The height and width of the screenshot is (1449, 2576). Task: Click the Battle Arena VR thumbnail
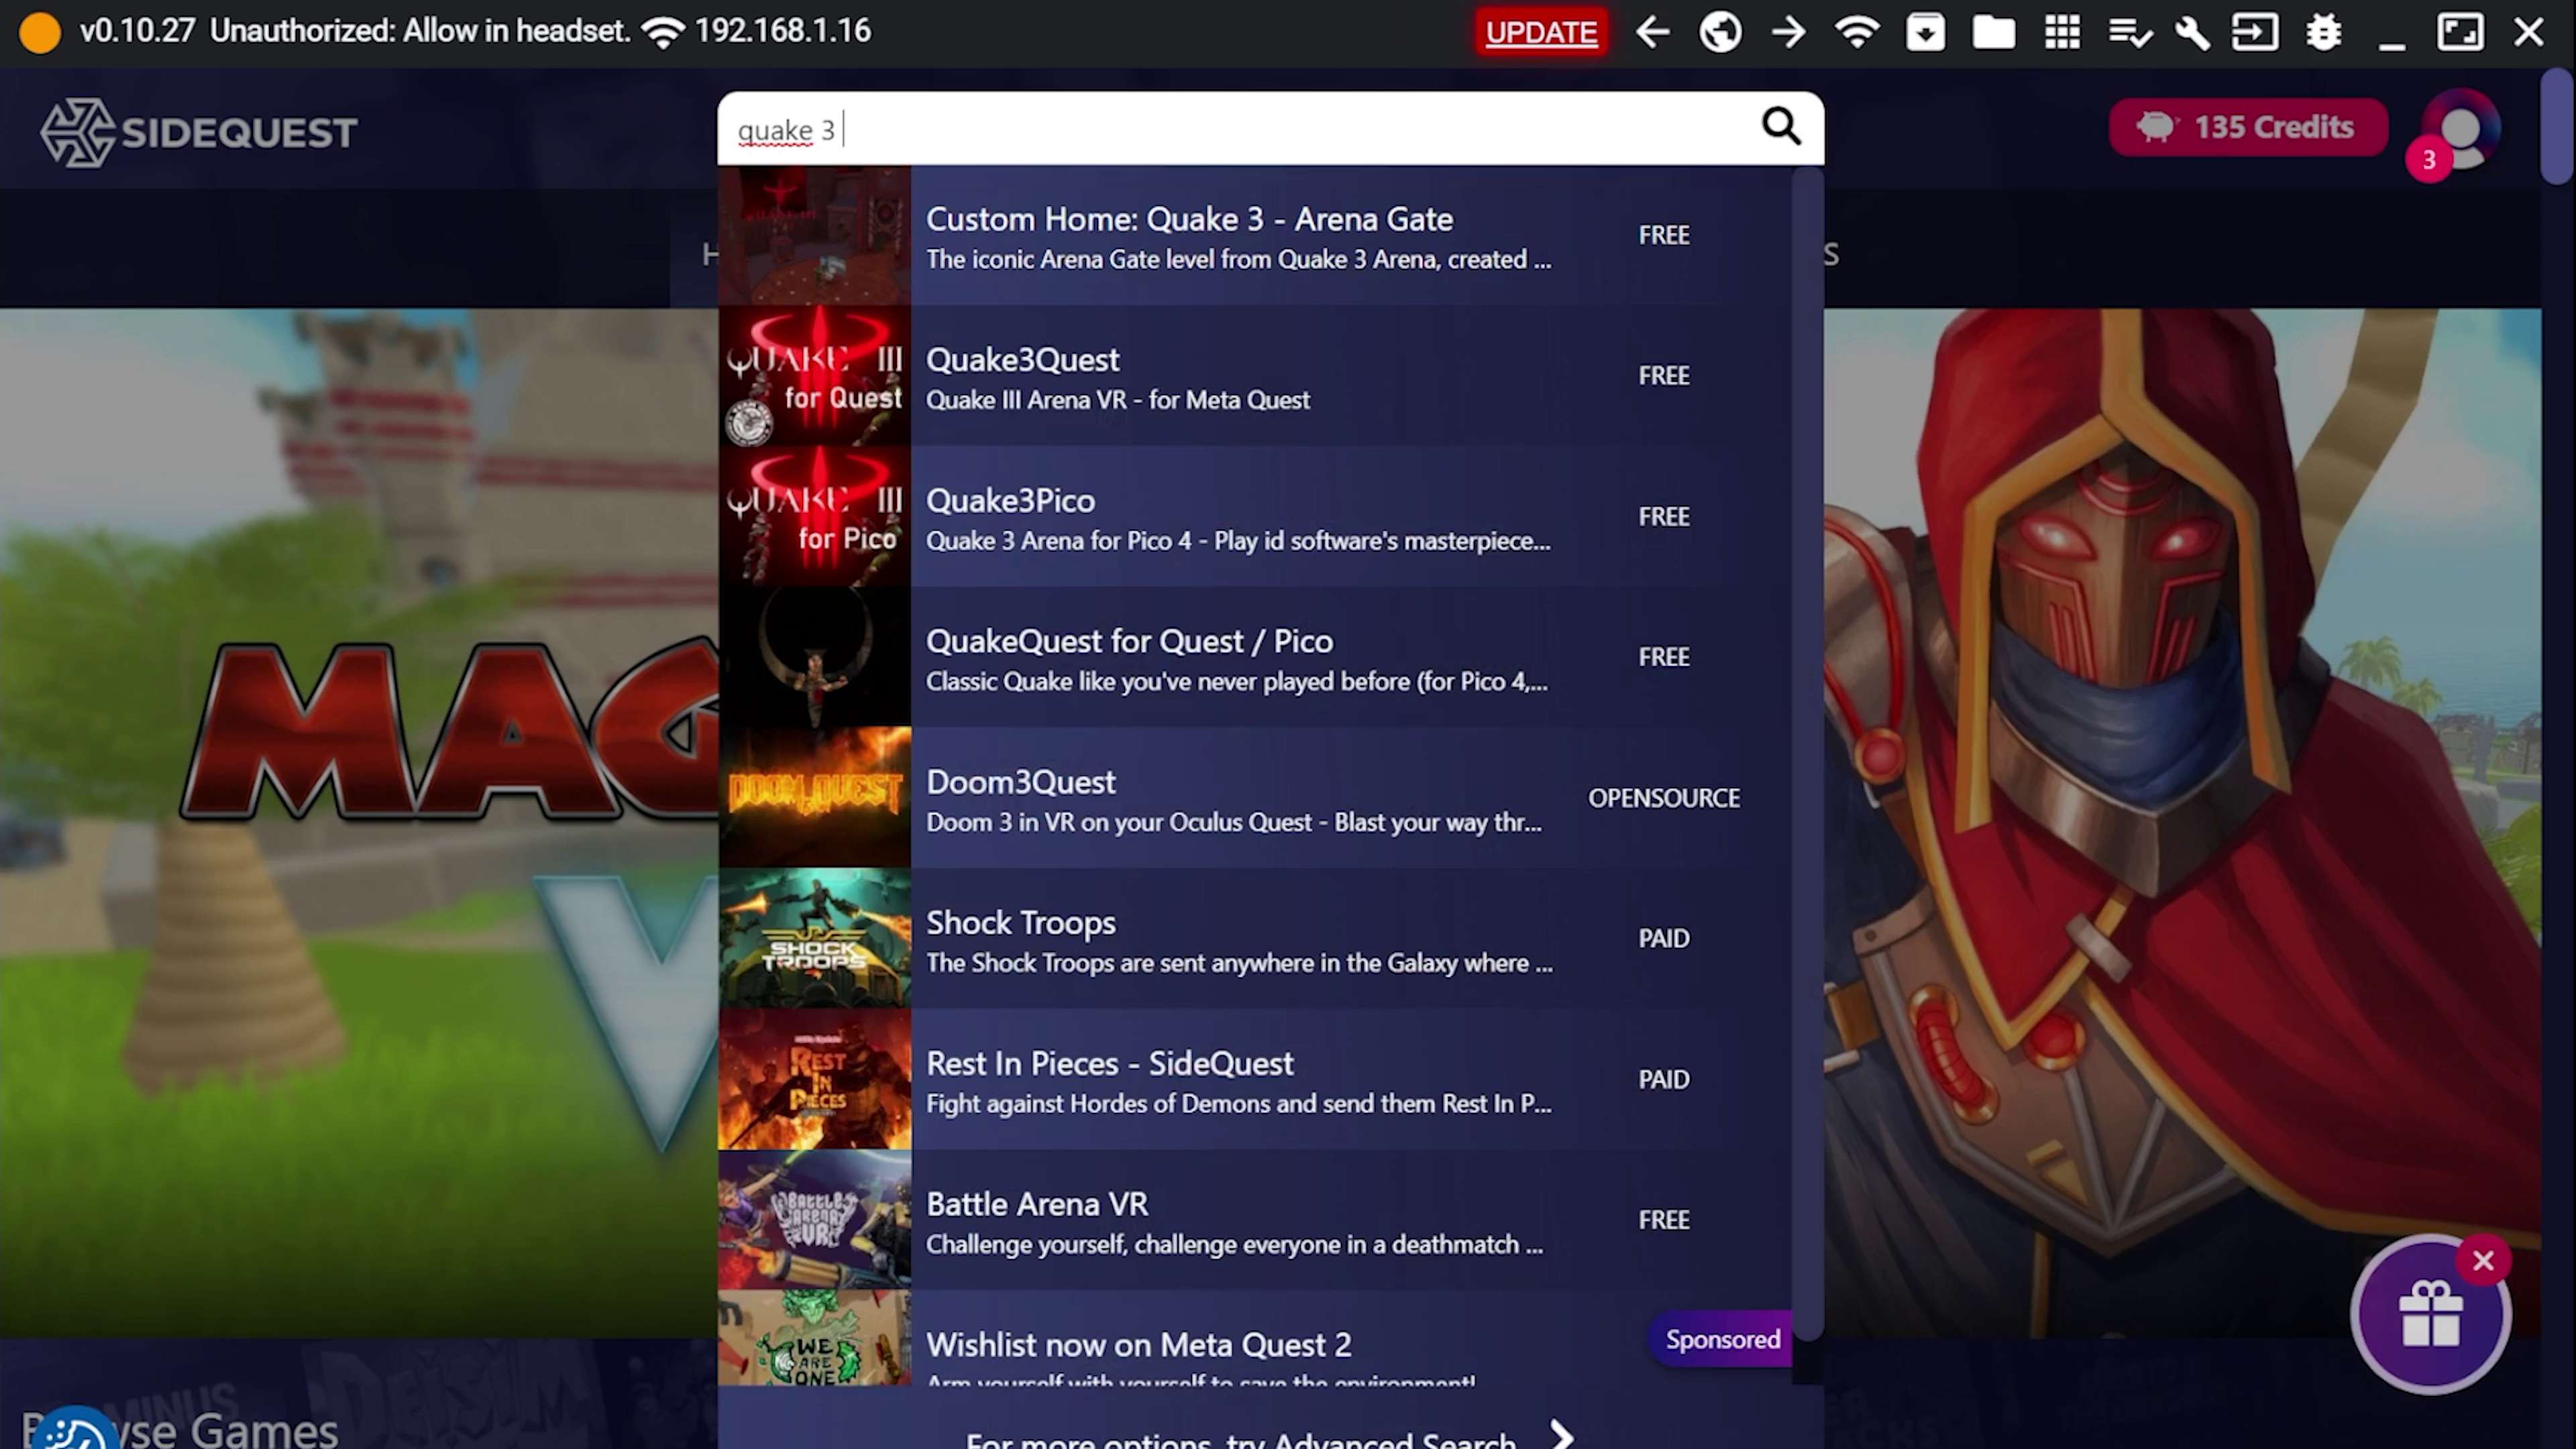(x=814, y=1220)
